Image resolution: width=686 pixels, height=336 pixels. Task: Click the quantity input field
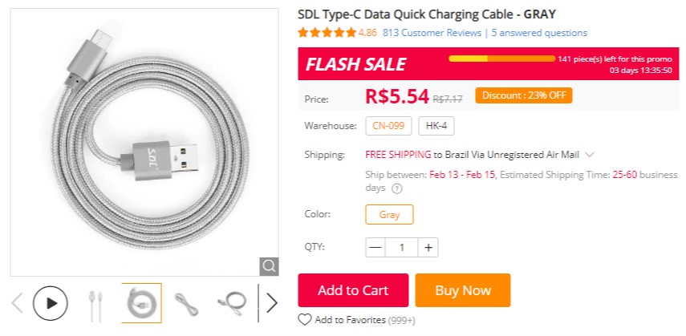(403, 248)
